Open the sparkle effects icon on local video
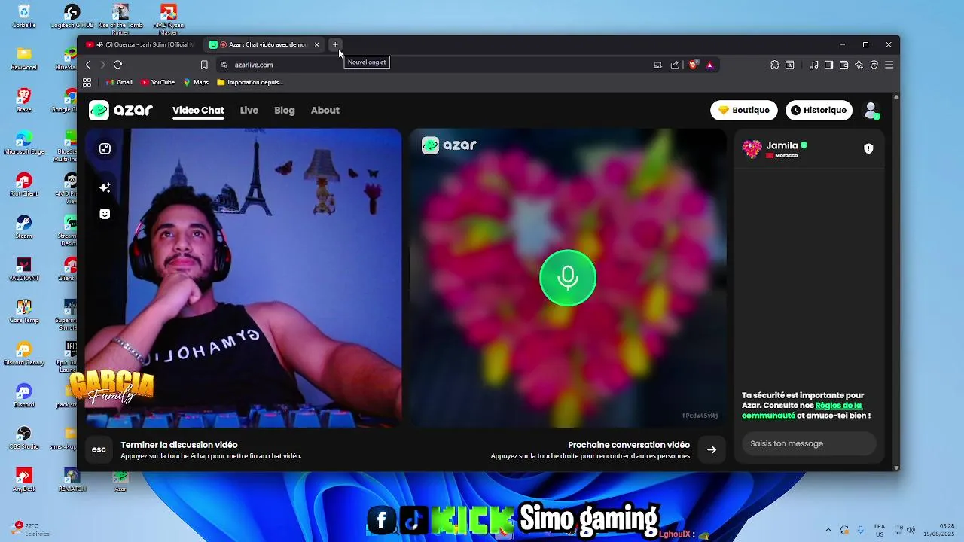964x542 pixels. (x=105, y=187)
